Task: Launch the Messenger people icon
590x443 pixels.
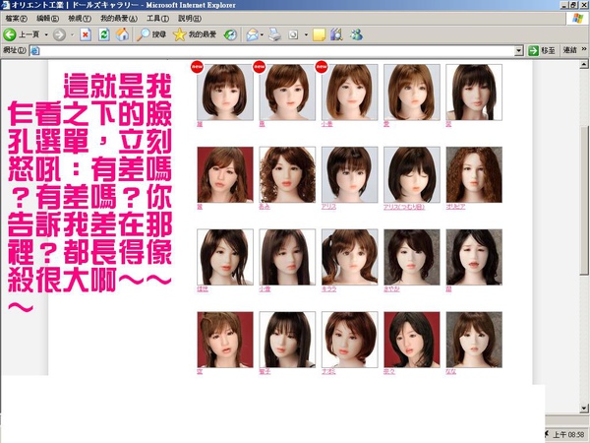Action: pyautogui.click(x=356, y=34)
